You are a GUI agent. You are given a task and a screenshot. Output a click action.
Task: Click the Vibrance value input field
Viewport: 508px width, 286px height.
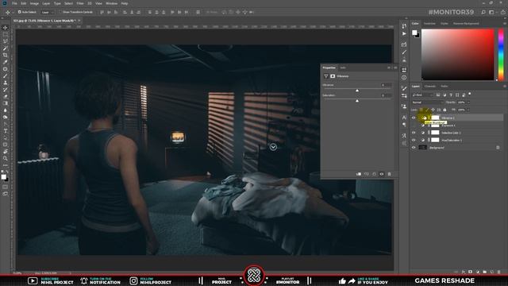387,85
